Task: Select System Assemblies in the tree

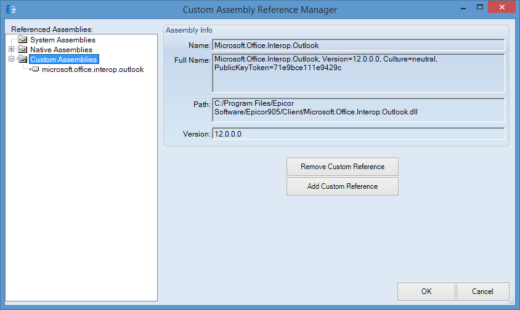Action: click(x=63, y=40)
